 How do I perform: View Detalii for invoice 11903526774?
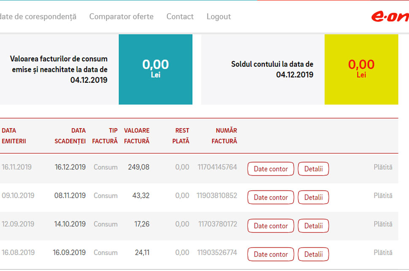[313, 254]
